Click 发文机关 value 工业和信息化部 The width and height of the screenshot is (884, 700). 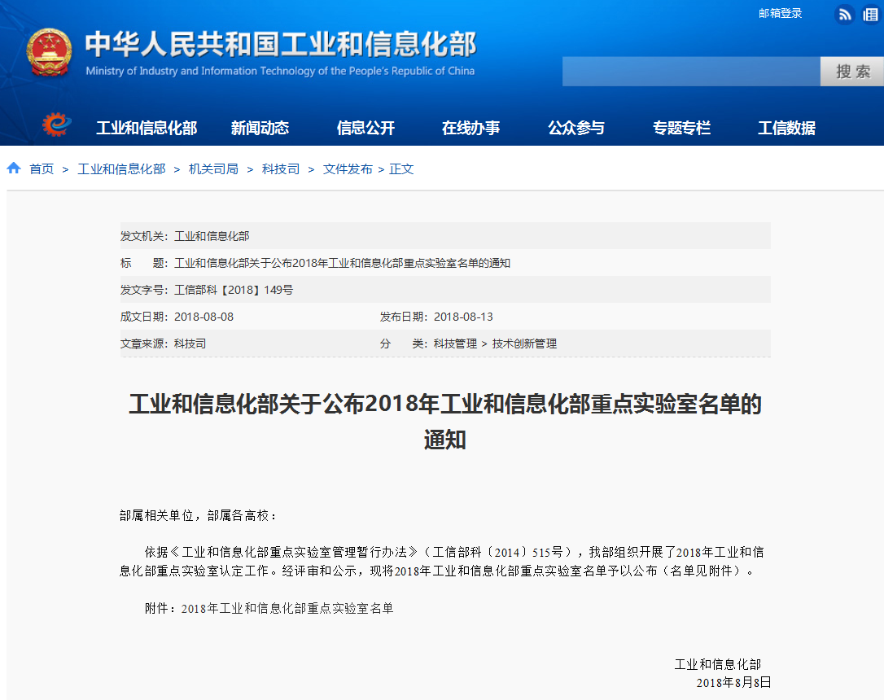click(x=212, y=236)
